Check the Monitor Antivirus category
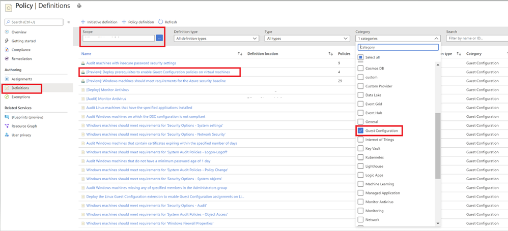Viewport: 508px width, 231px height. [x=360, y=202]
